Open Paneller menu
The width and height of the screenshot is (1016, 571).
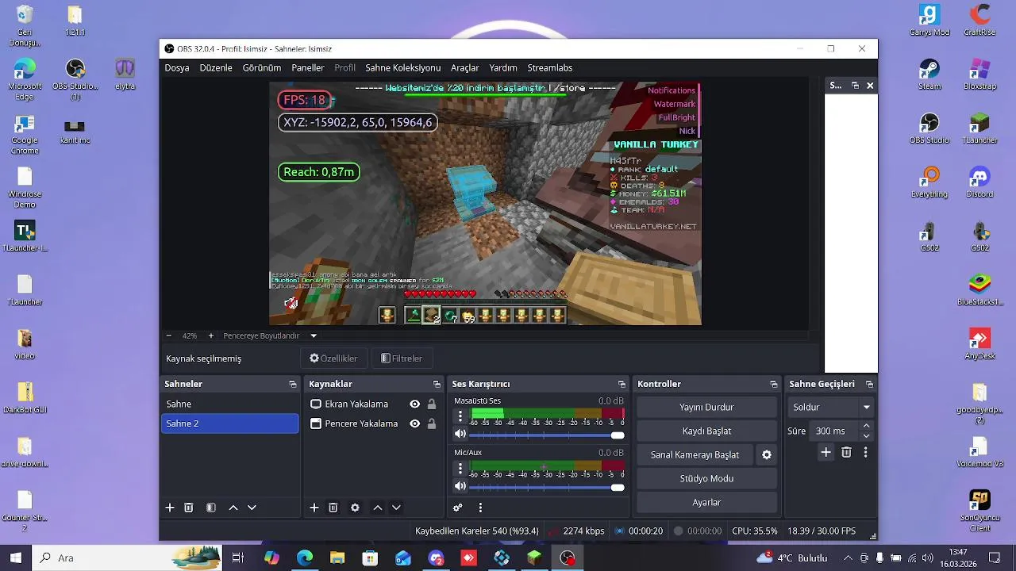[308, 67]
